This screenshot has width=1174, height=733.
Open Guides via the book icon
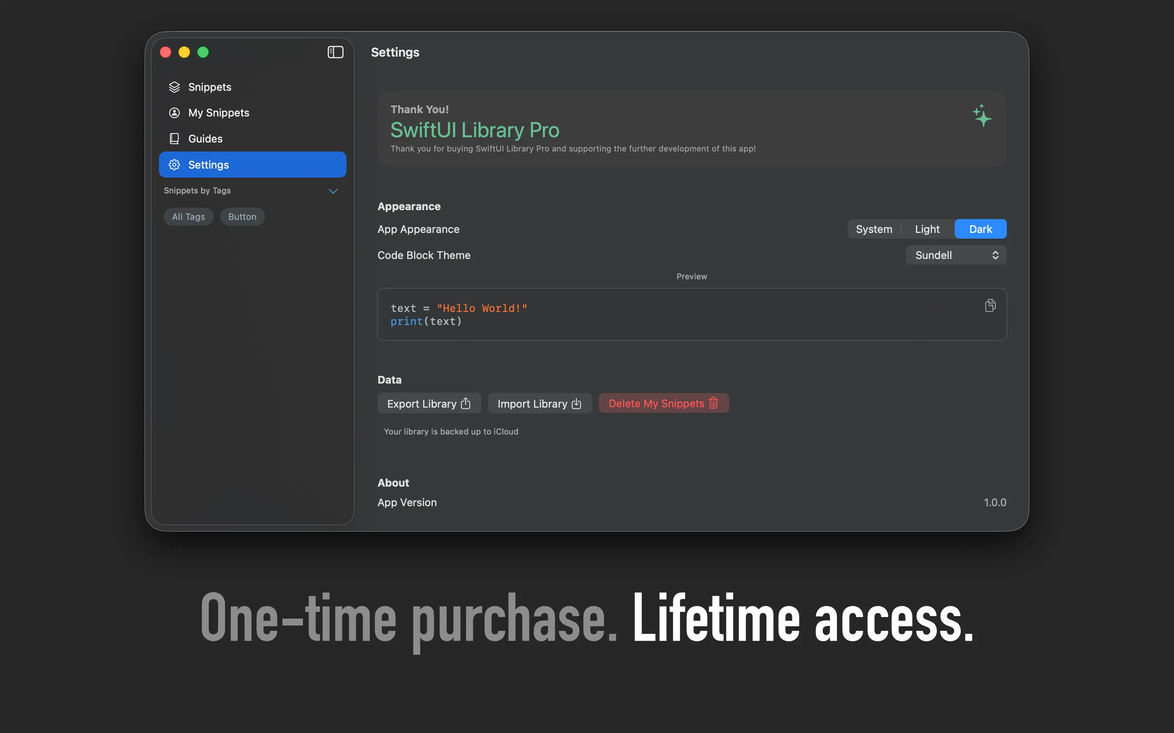coord(174,138)
